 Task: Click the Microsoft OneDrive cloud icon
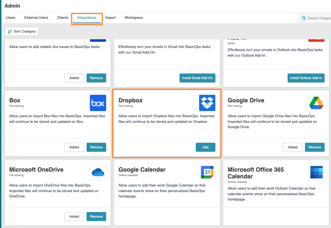coord(98,172)
